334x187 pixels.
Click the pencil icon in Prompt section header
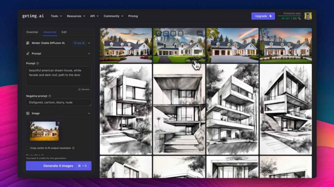click(28, 54)
